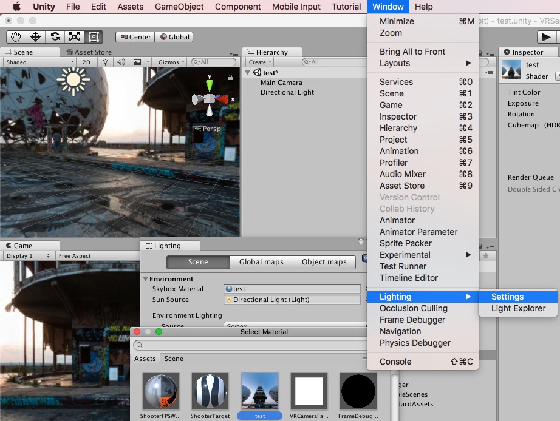Viewport: 560px width, 421px height.
Task: Switch to the Asset Store tab
Action: click(x=89, y=52)
